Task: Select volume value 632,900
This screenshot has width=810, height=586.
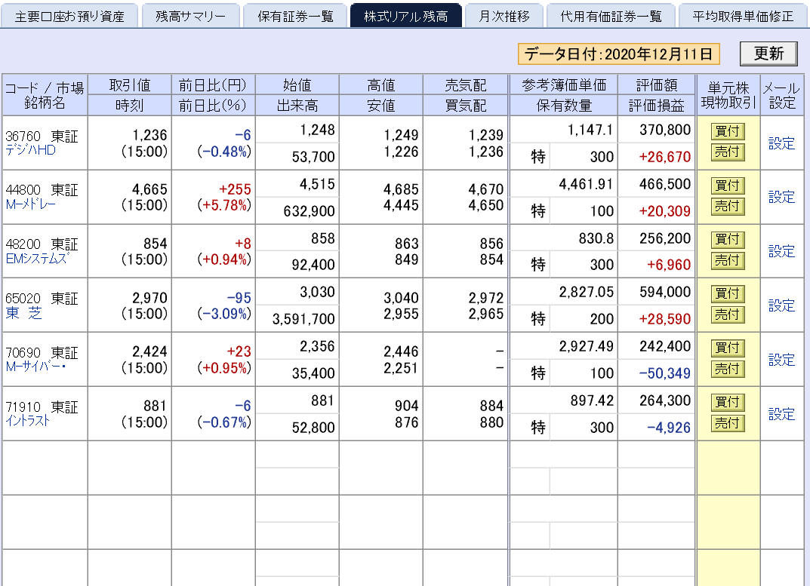Action: pyautogui.click(x=310, y=211)
